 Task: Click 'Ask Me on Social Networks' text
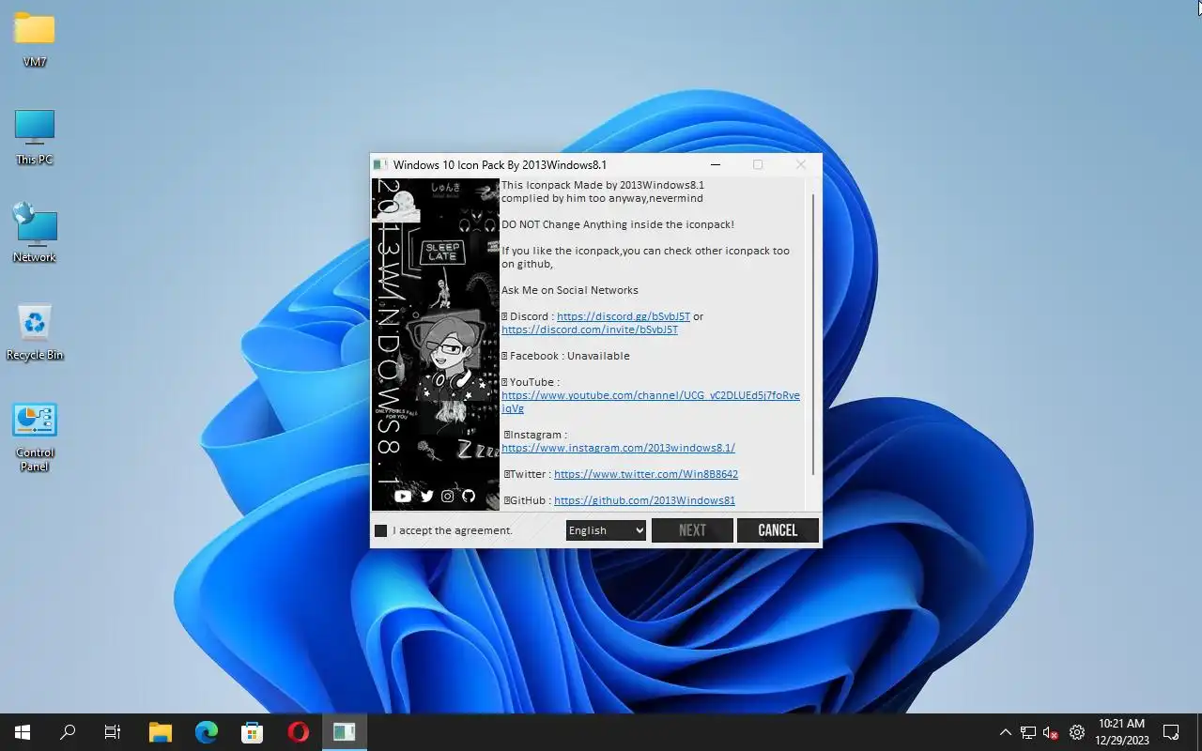(x=570, y=290)
